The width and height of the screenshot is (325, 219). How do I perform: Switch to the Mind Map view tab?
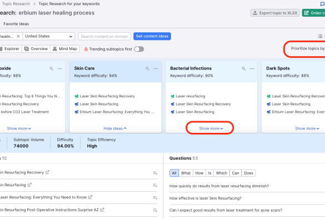coord(65,49)
